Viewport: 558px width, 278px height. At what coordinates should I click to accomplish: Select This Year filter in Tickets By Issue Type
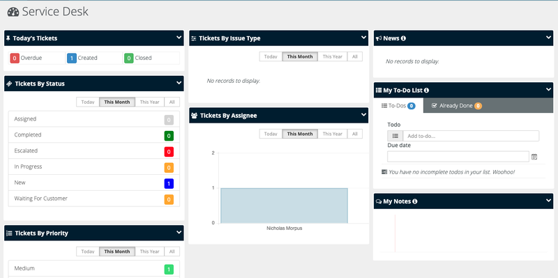tap(333, 56)
